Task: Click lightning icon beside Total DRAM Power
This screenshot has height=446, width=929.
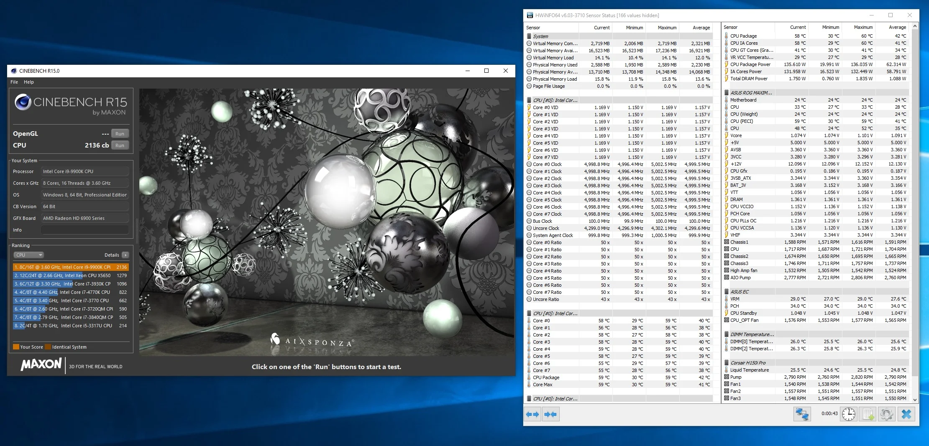Action: point(727,79)
